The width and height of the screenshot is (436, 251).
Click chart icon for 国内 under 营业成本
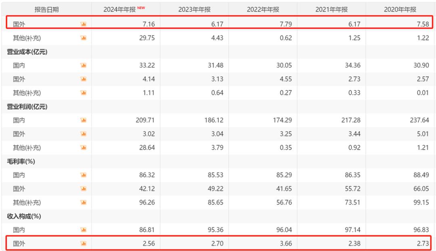(x=84, y=65)
